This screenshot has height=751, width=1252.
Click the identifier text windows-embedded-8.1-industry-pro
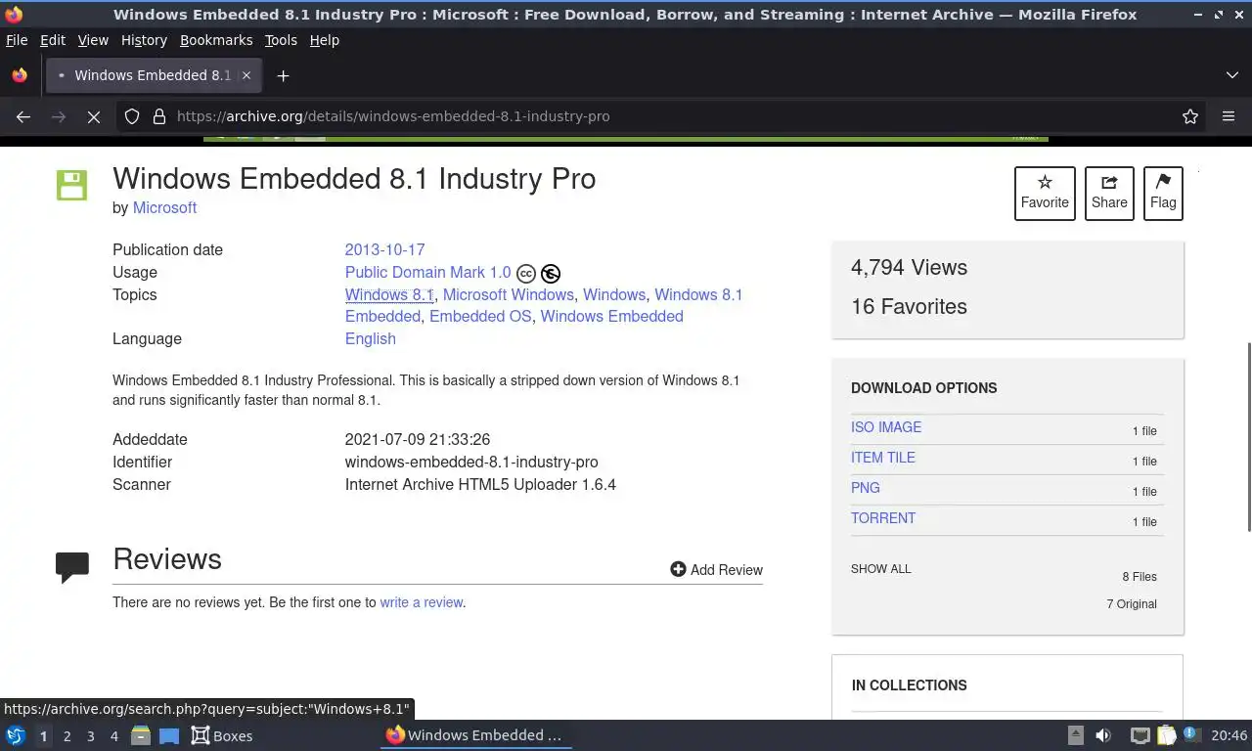[471, 462]
